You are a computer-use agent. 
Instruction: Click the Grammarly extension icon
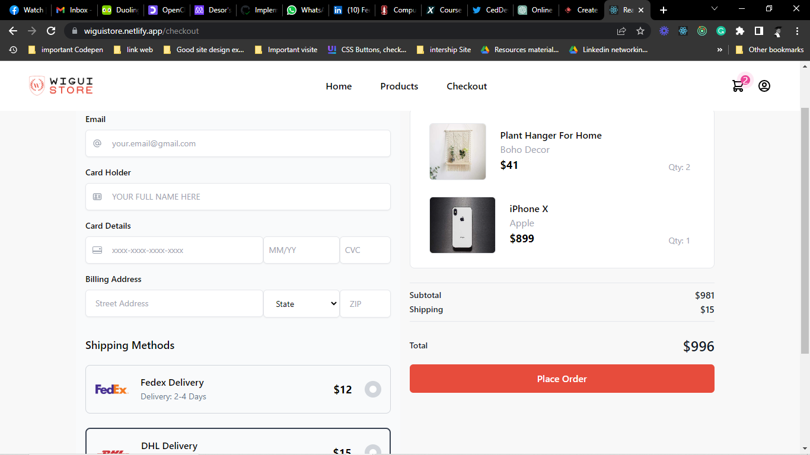(x=721, y=31)
